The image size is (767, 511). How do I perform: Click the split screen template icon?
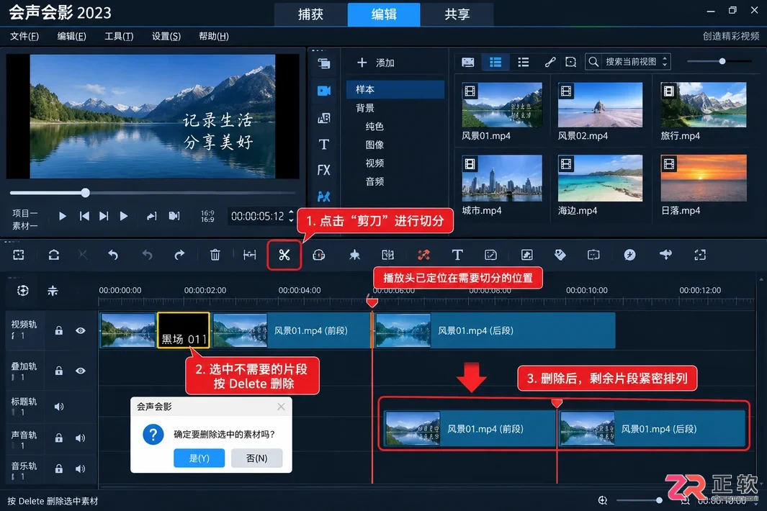click(387, 255)
